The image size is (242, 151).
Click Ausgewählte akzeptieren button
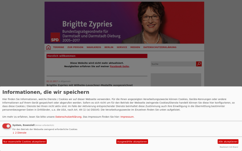click(132, 142)
